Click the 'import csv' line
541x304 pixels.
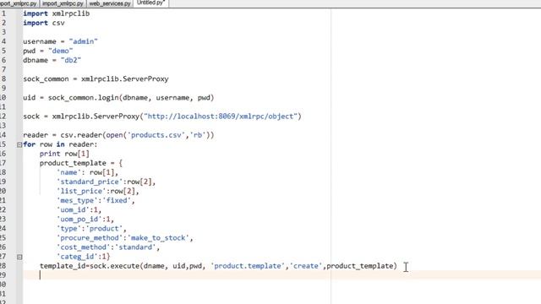[44, 23]
